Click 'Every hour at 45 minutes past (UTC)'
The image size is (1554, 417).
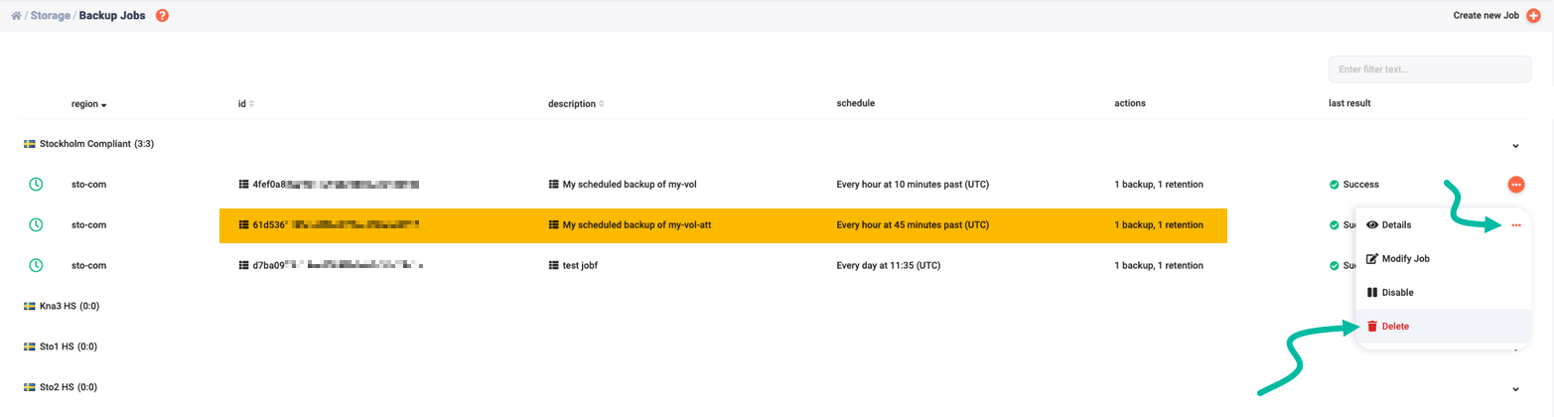coord(913,225)
